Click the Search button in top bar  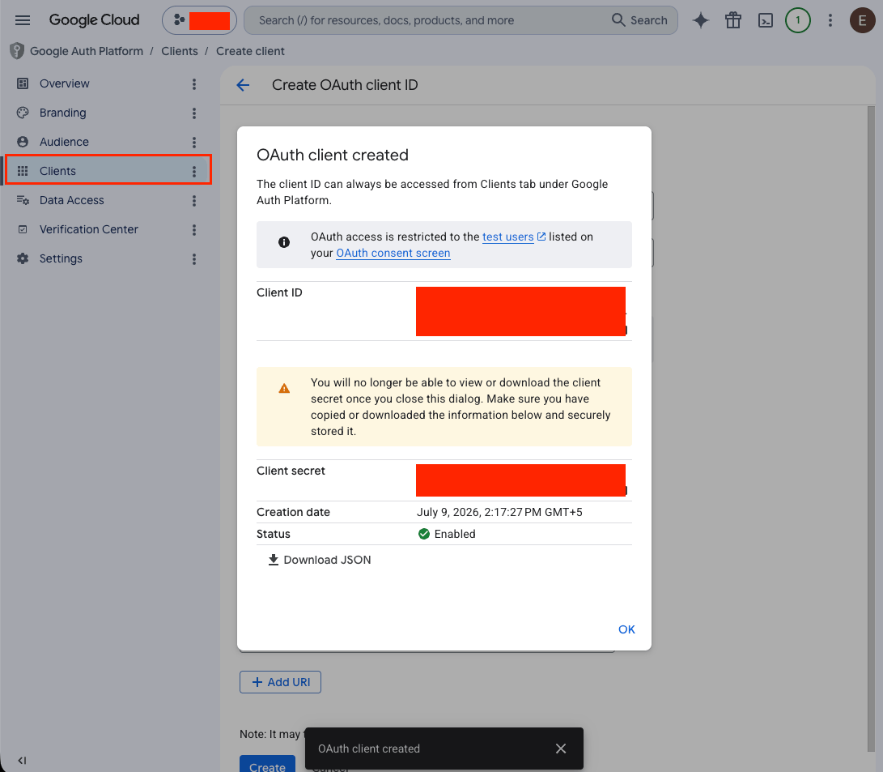point(639,20)
